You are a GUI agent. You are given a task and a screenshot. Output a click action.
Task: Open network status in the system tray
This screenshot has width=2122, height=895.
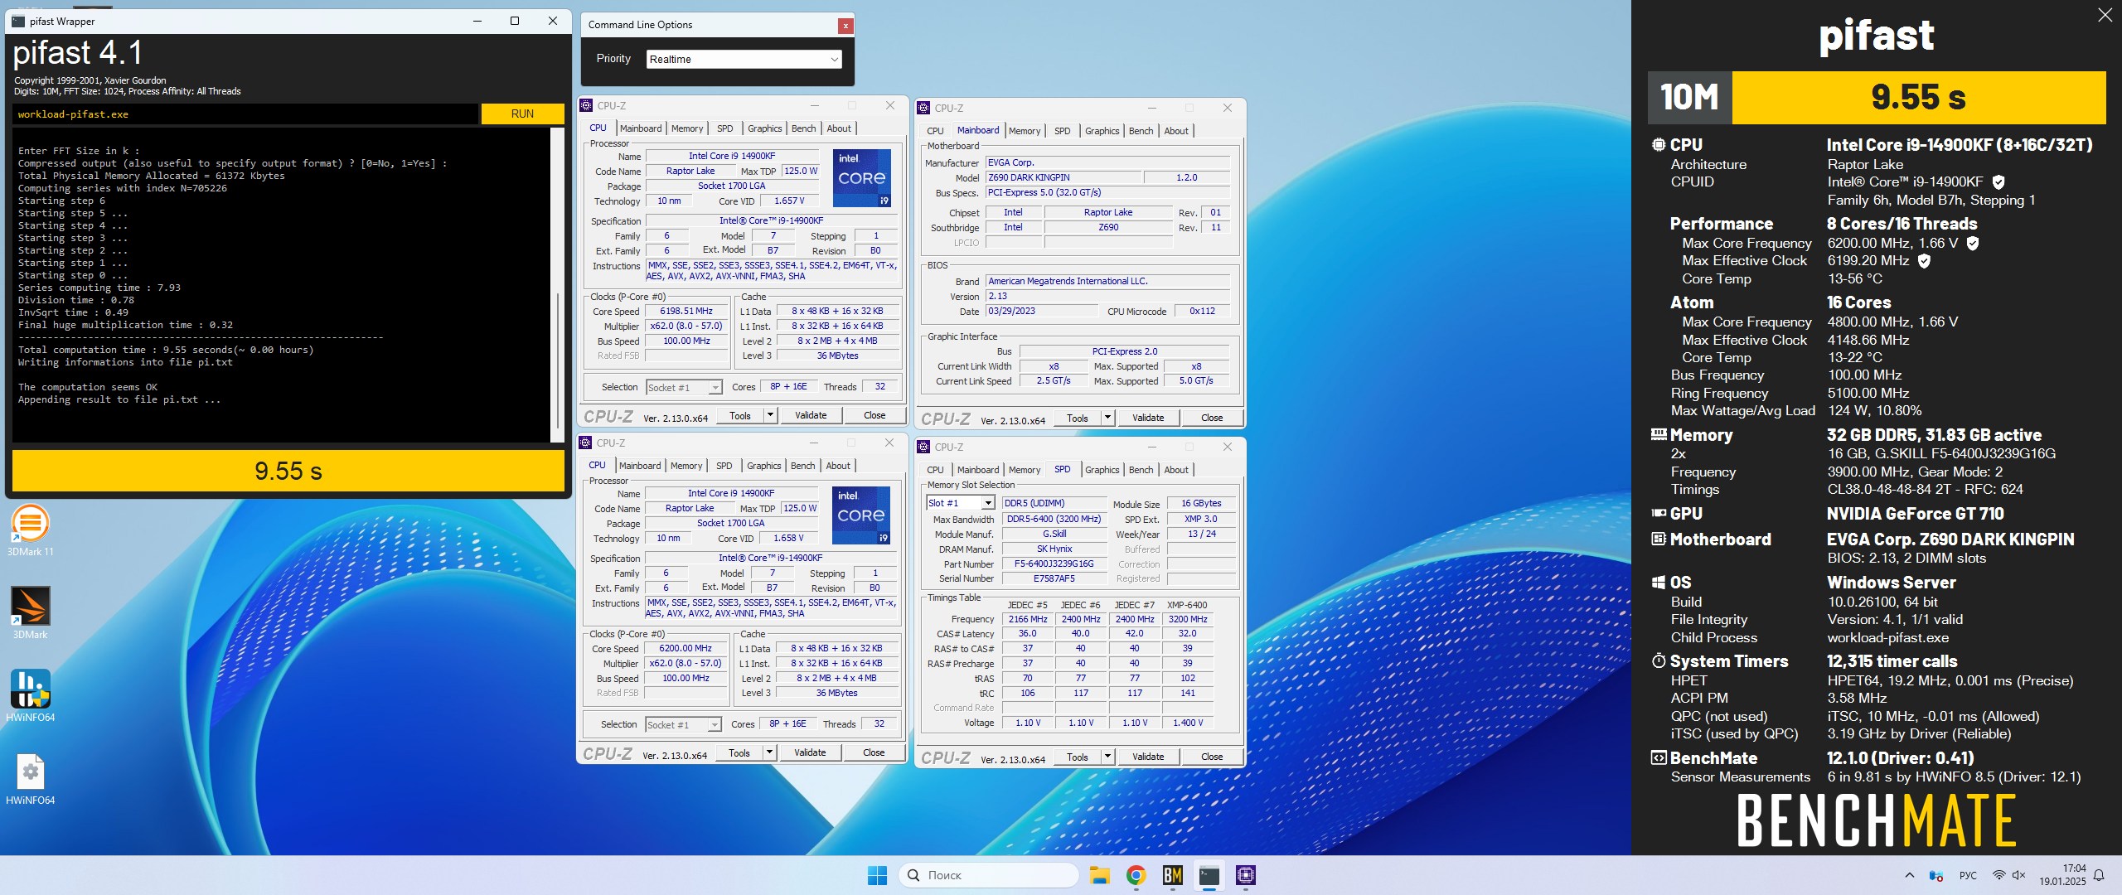pyautogui.click(x=1998, y=875)
